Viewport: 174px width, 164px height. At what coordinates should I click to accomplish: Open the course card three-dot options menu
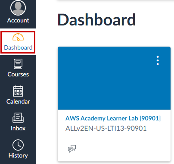(158, 60)
